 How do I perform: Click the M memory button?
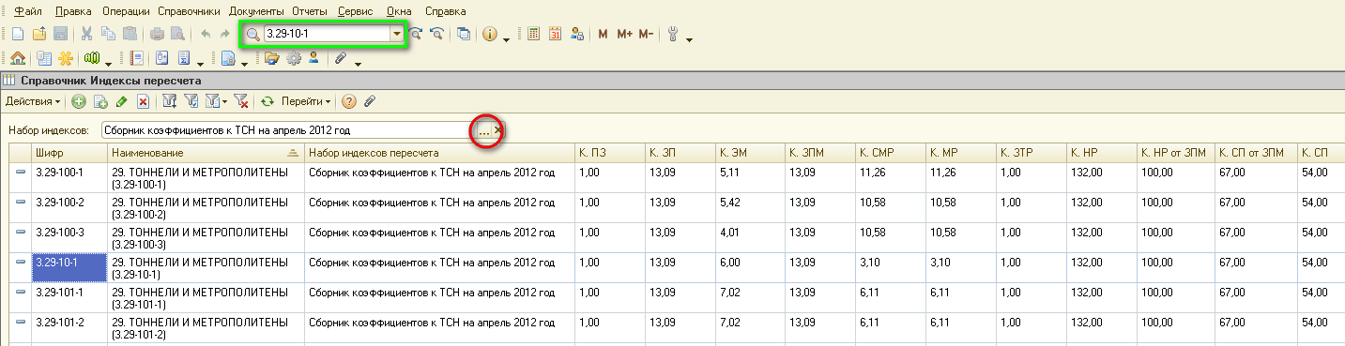tap(603, 34)
